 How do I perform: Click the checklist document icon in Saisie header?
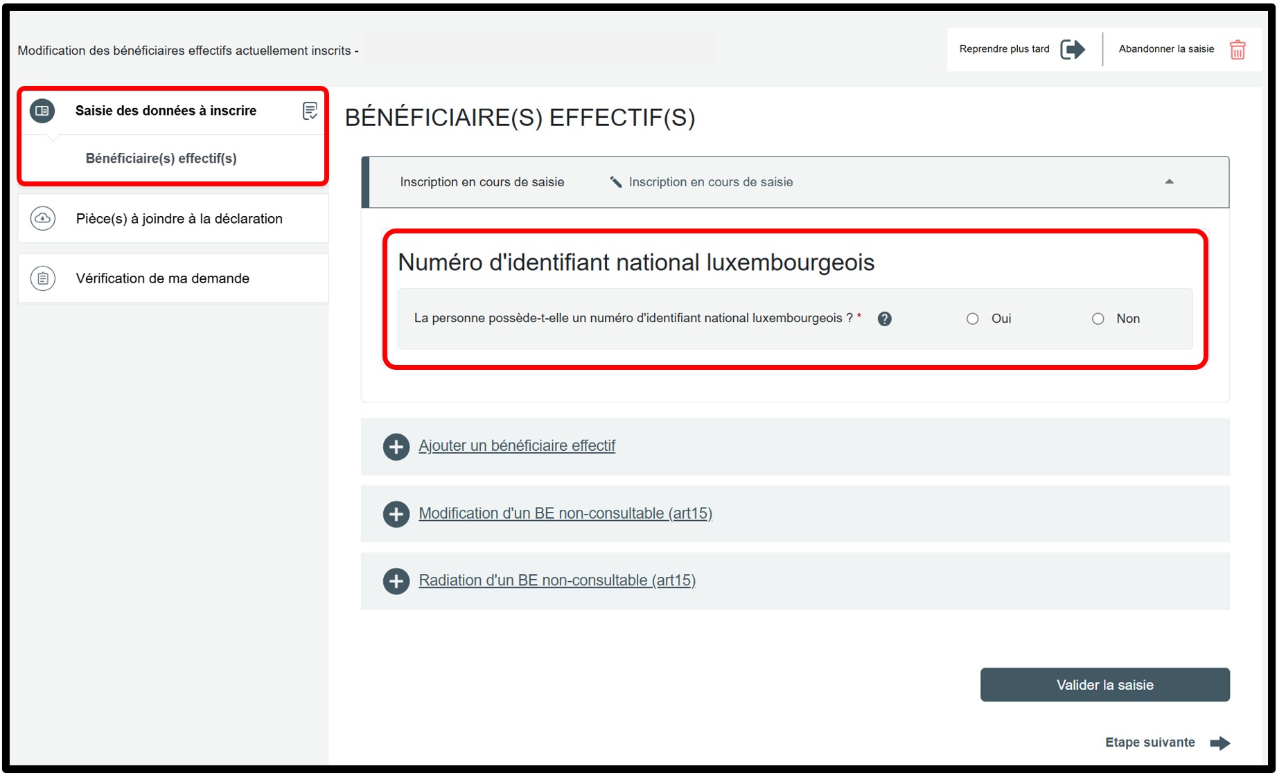310,111
